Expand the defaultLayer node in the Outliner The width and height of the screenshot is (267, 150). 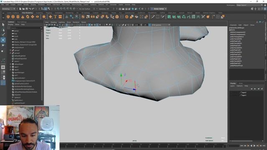(10, 64)
